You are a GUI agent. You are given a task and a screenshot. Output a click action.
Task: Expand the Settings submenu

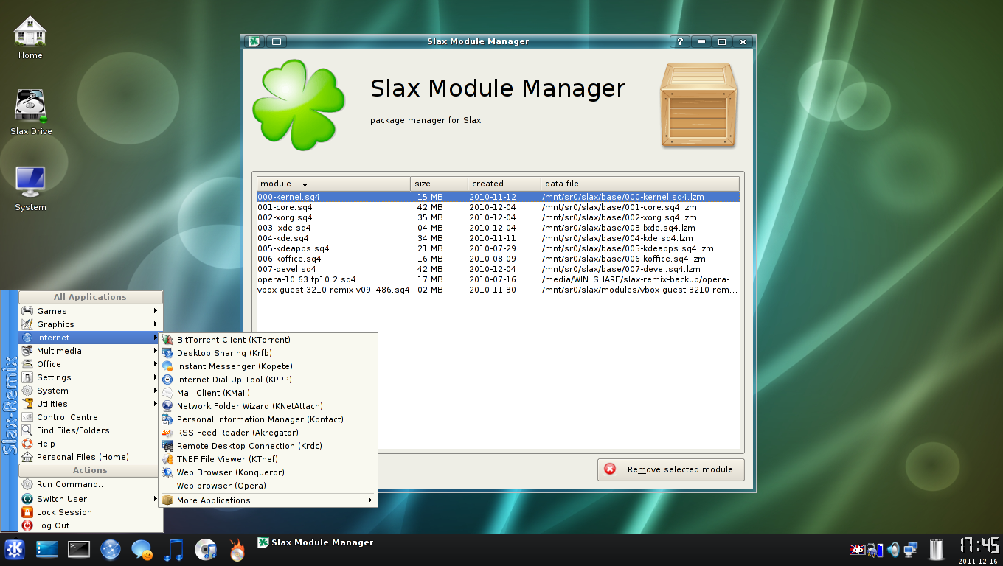click(x=90, y=377)
